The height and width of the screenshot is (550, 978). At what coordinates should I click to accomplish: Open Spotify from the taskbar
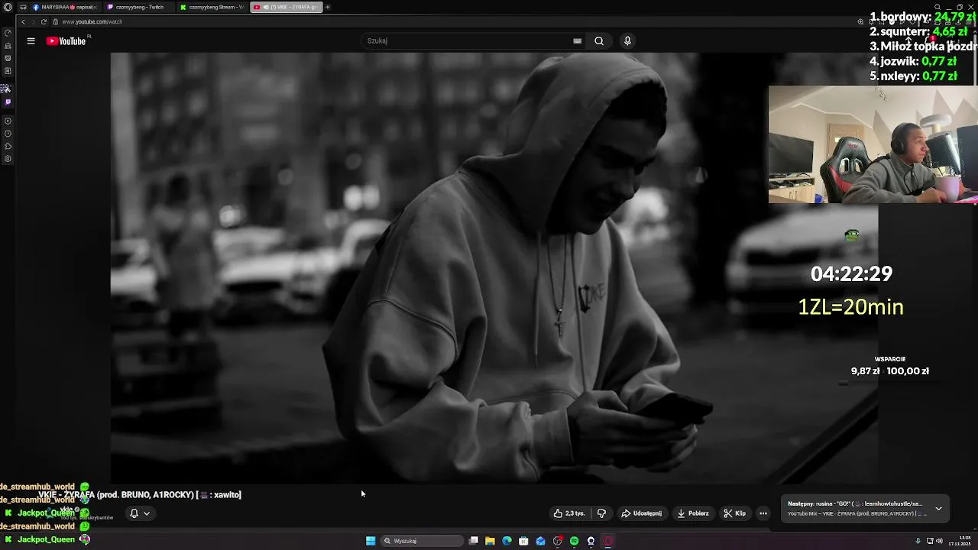(574, 541)
